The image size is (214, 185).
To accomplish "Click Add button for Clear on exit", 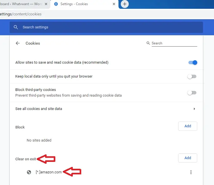I will 187,158.
